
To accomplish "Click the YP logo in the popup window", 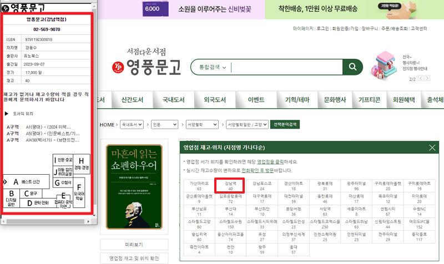I will [6, 8].
